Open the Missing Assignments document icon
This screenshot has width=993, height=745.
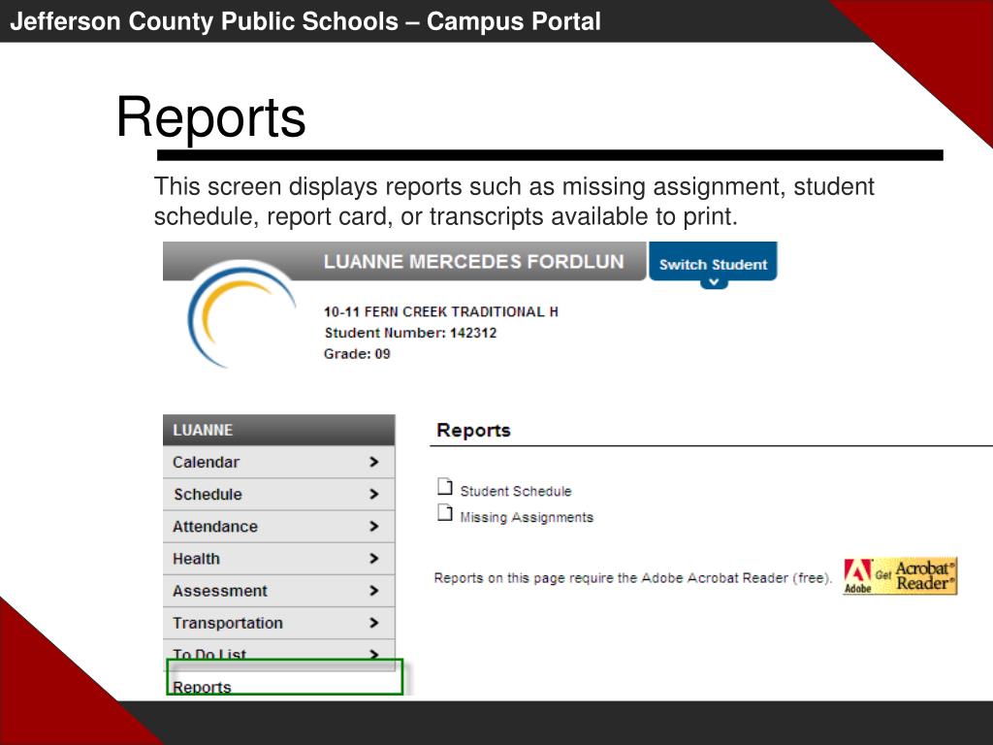coord(445,512)
